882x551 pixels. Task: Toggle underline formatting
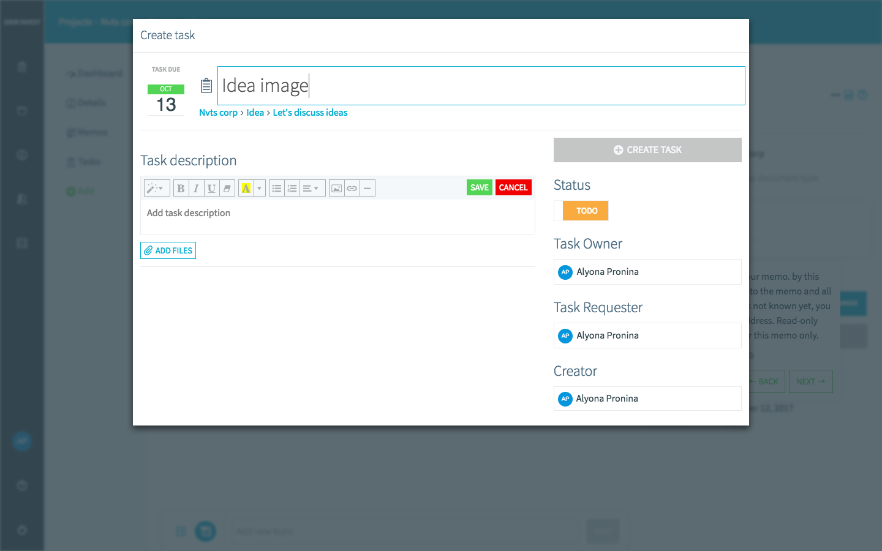(x=211, y=188)
